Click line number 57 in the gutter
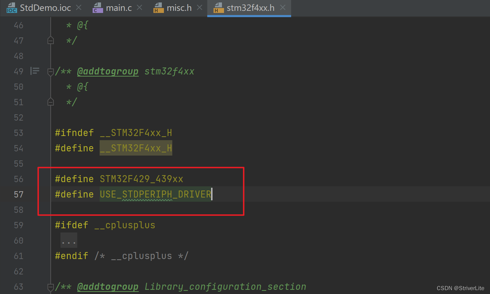This screenshot has width=490, height=294. tap(19, 194)
